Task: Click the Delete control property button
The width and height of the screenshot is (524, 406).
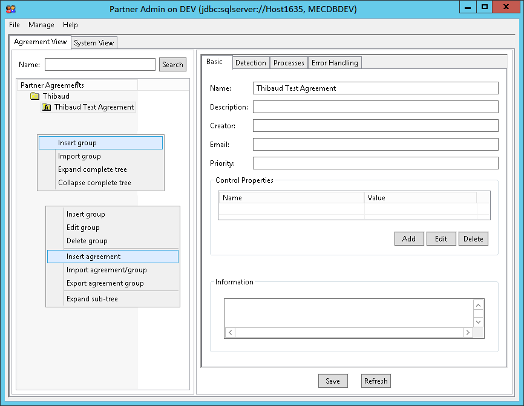Action: coord(473,239)
